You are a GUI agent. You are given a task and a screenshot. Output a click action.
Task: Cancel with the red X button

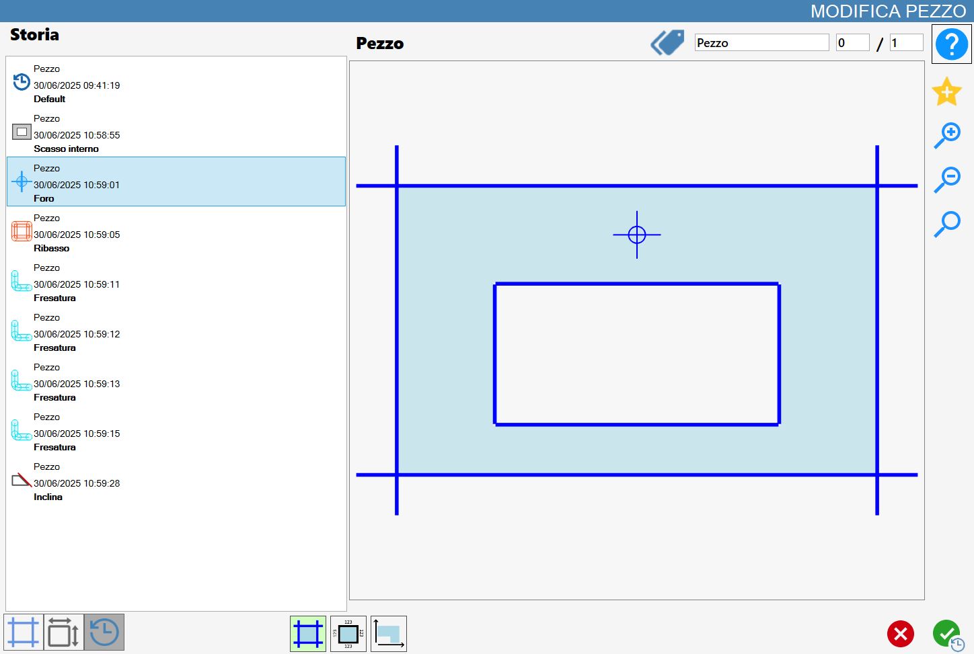(900, 634)
